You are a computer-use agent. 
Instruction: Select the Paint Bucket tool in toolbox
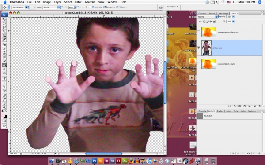(x=4, y=65)
